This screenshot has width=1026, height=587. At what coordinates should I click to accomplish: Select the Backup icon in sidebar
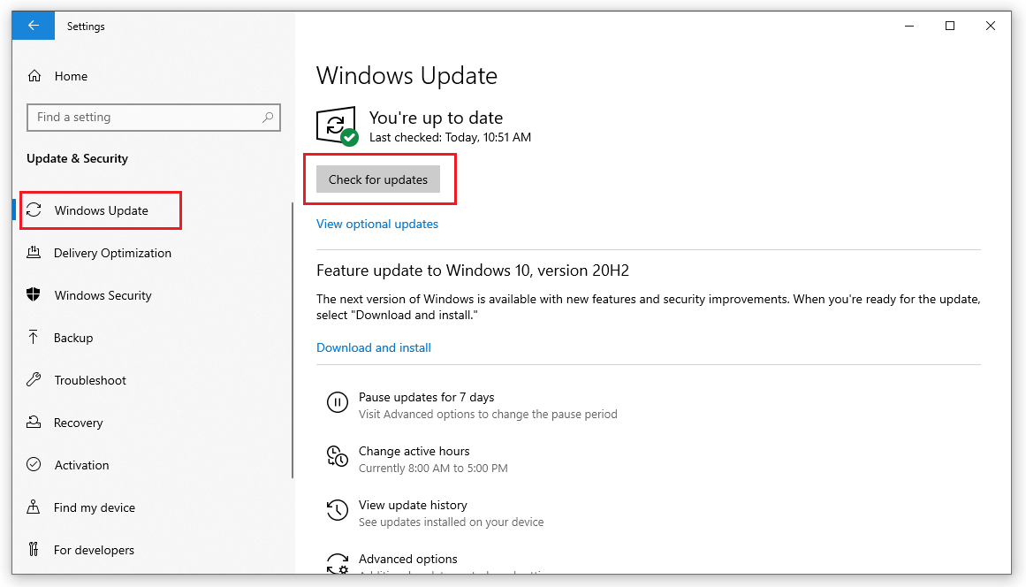34,337
